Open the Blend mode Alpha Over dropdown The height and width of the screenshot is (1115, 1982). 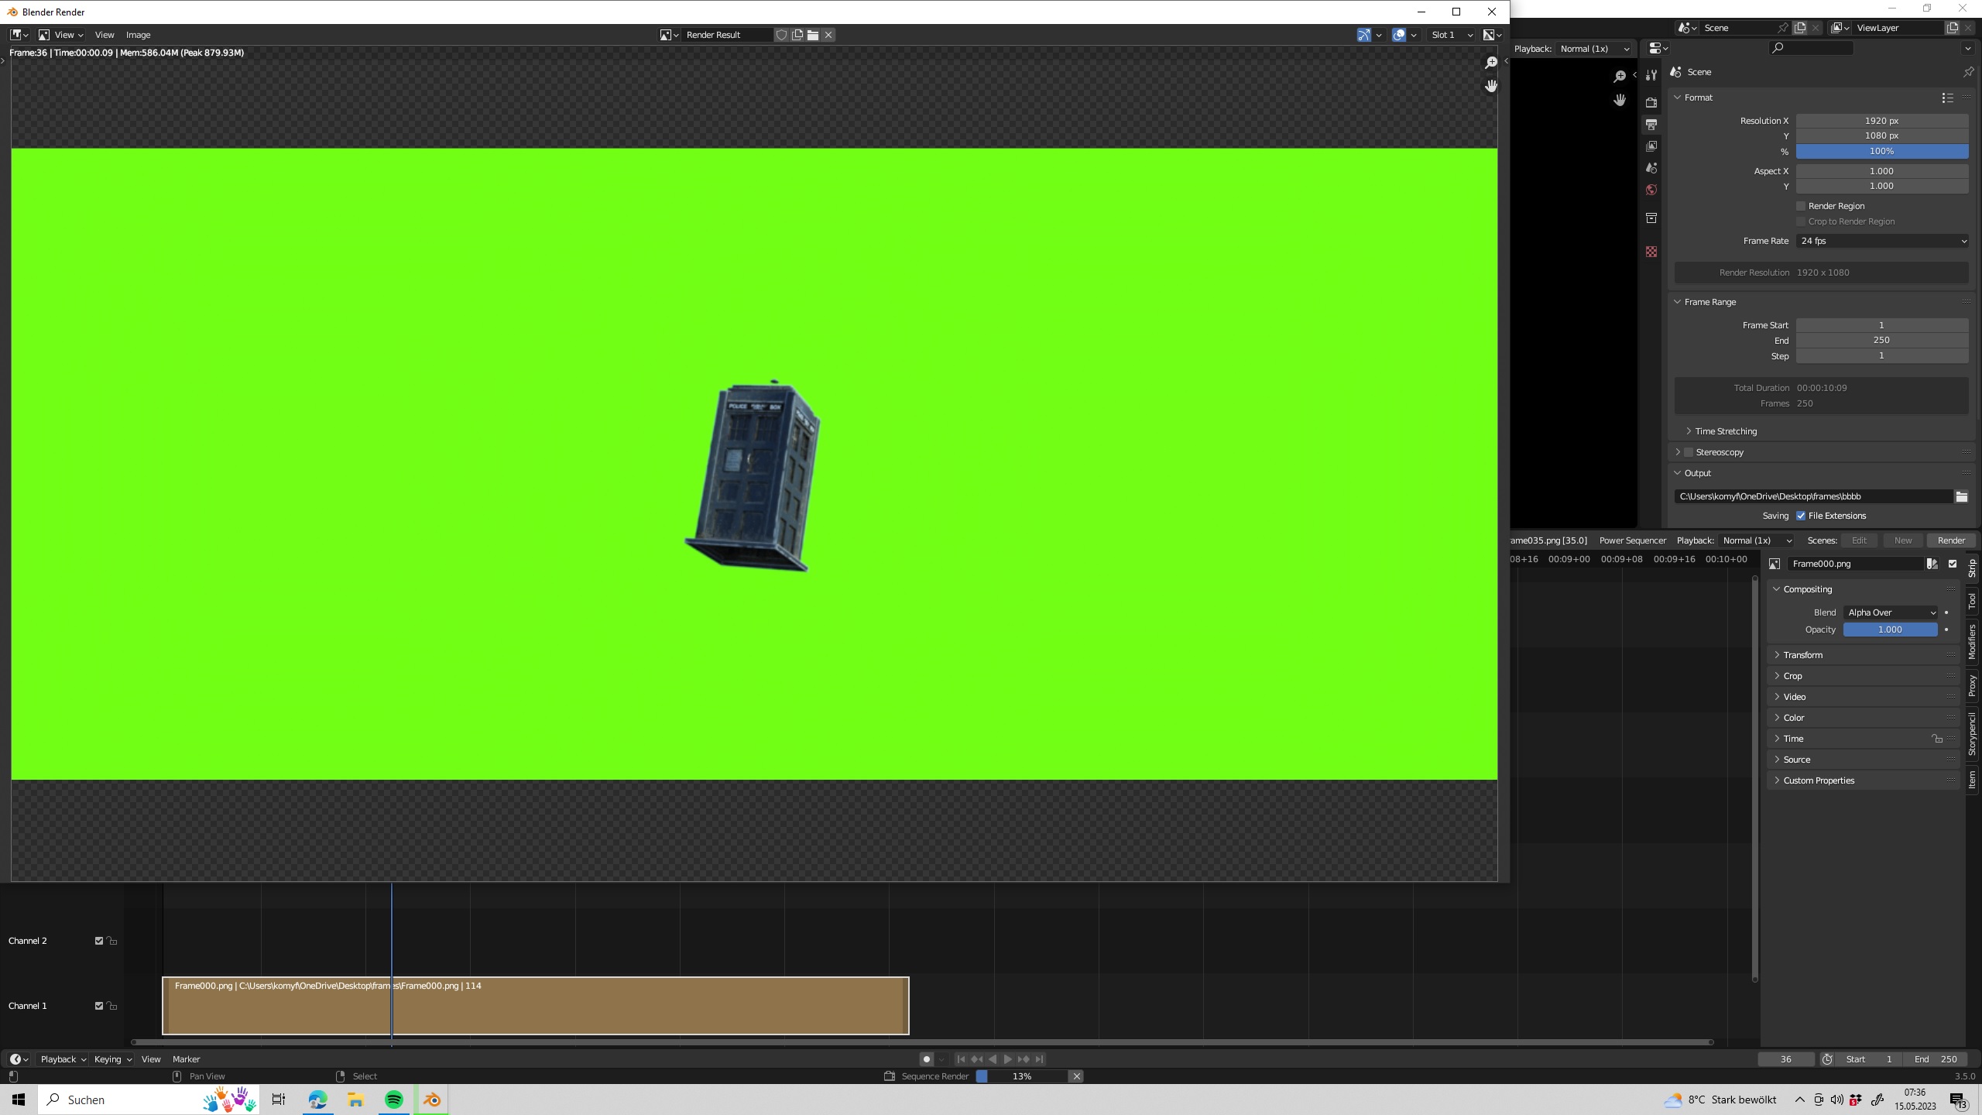(x=1891, y=612)
